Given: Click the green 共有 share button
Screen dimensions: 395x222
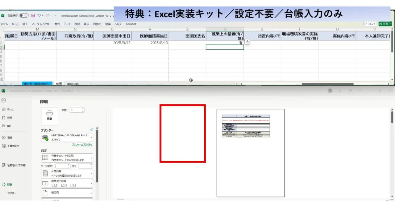Looking at the screenshot, I should (385, 24).
